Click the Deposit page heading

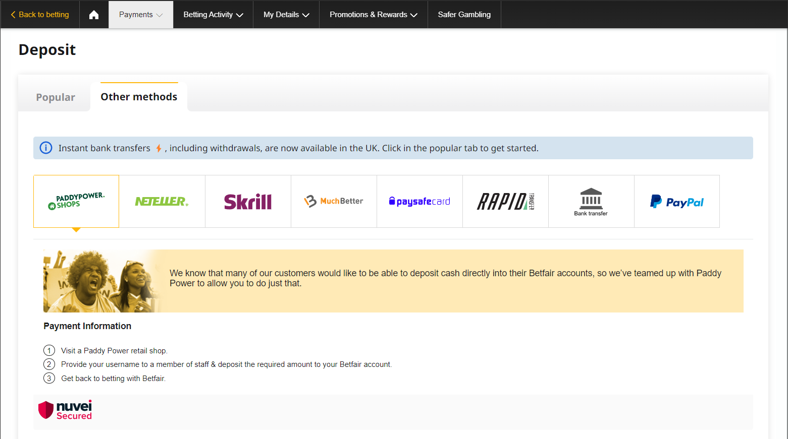click(x=47, y=50)
